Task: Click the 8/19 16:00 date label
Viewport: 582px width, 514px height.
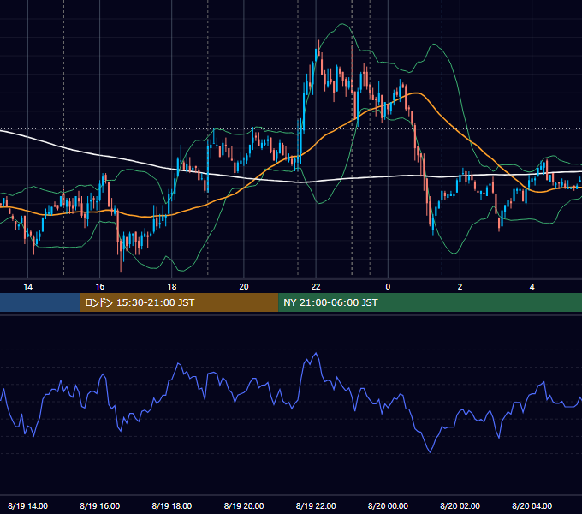Action: click(x=100, y=505)
